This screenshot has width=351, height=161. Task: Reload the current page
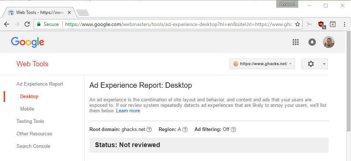click(27, 24)
